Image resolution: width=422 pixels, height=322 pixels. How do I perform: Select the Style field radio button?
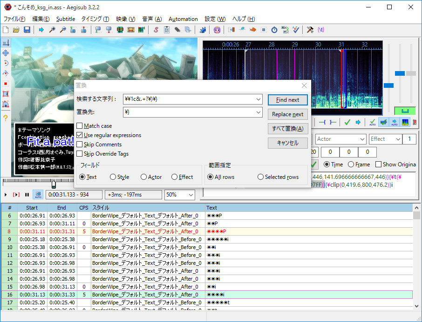pos(113,177)
